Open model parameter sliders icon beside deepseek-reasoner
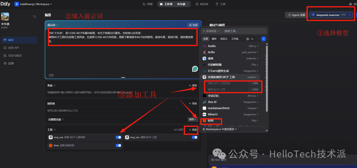The image size is (357, 168). pos(349,15)
